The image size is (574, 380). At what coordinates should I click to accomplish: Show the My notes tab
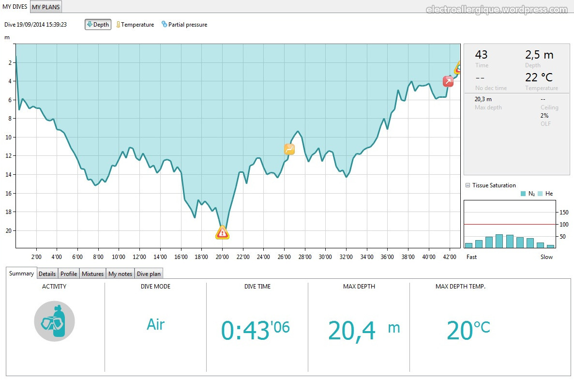[x=120, y=274]
